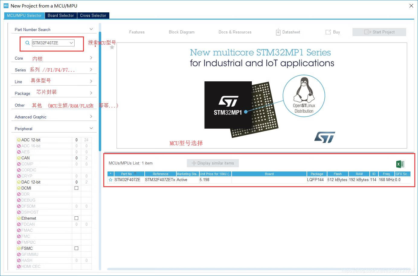This screenshot has width=418, height=276.
Task: Click the ADC 12-bit status icon
Action: point(19,140)
